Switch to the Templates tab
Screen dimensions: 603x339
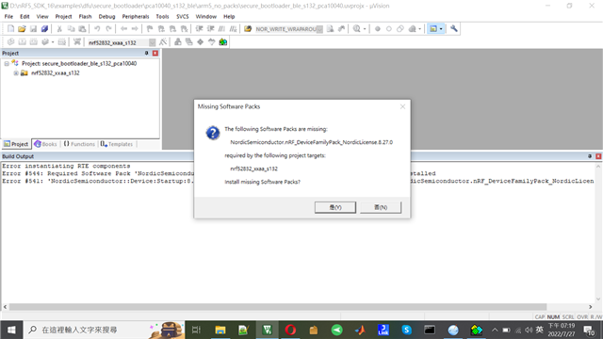pos(117,144)
